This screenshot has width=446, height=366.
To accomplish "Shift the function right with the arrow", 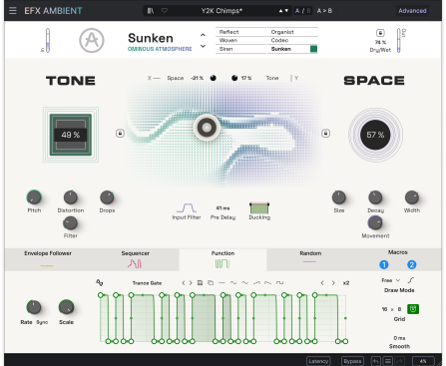I will (333, 283).
